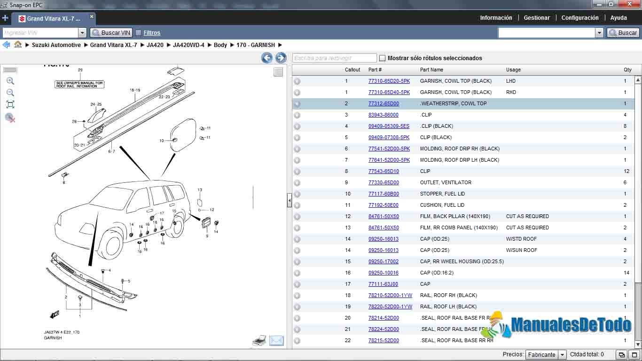Click the email envelope icon
The height and width of the screenshot is (361, 642).
click(276, 341)
